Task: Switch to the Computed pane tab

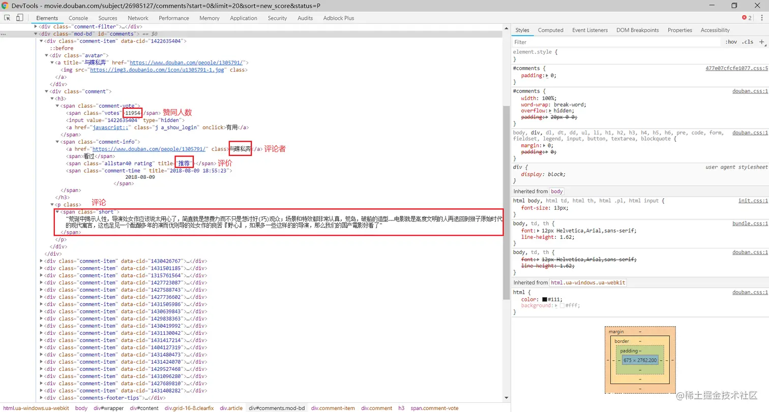Action: [x=551, y=30]
